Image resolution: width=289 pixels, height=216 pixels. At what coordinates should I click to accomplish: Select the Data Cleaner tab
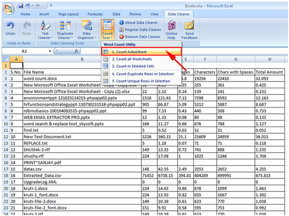tap(179, 14)
